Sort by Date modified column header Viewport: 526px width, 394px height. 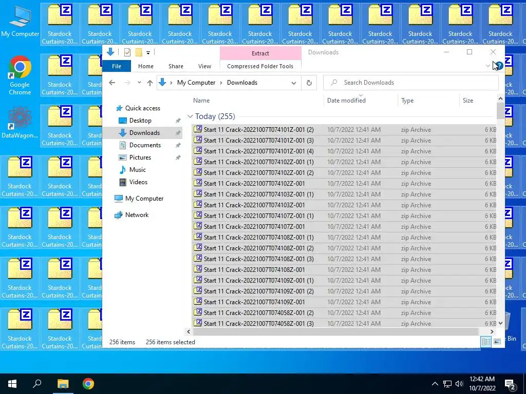tap(346, 100)
